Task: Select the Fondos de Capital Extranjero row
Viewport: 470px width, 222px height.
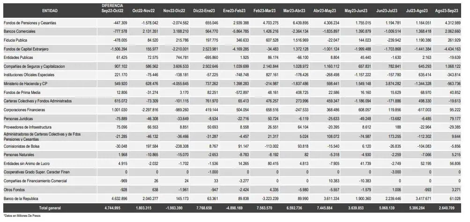Action: (232, 49)
